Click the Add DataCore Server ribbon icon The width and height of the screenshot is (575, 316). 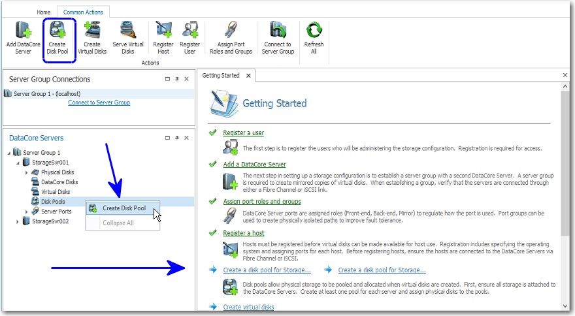click(x=23, y=30)
